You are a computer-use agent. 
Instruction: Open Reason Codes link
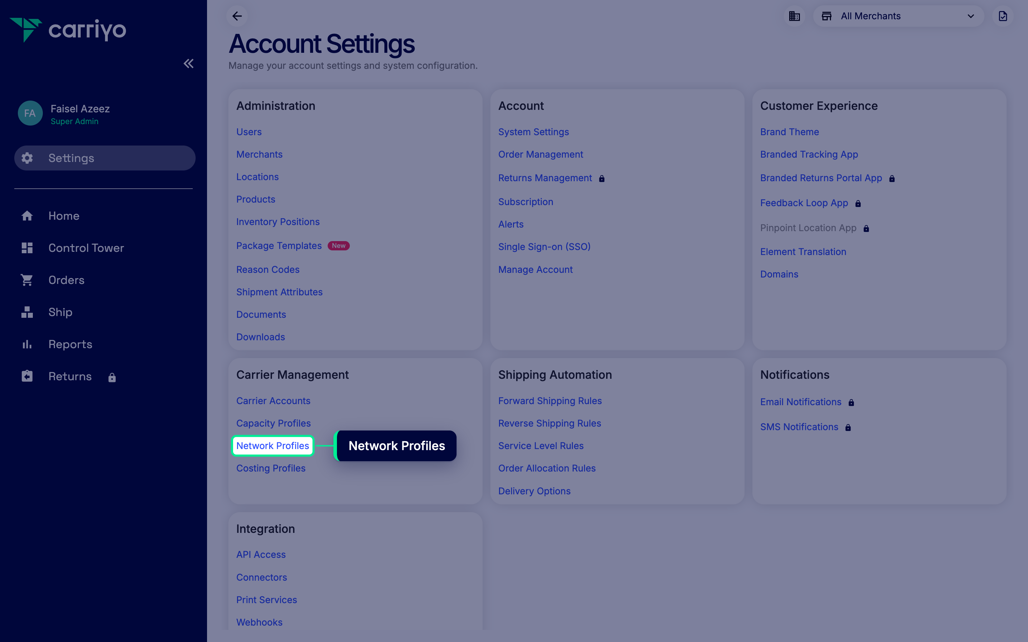pyautogui.click(x=268, y=269)
